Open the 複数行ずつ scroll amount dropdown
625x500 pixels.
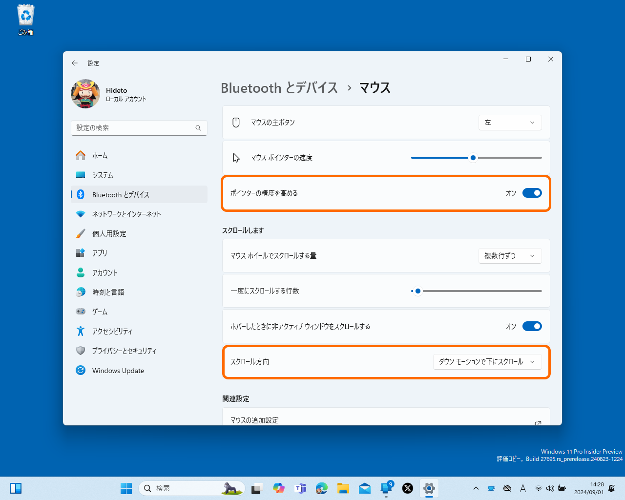tap(510, 255)
